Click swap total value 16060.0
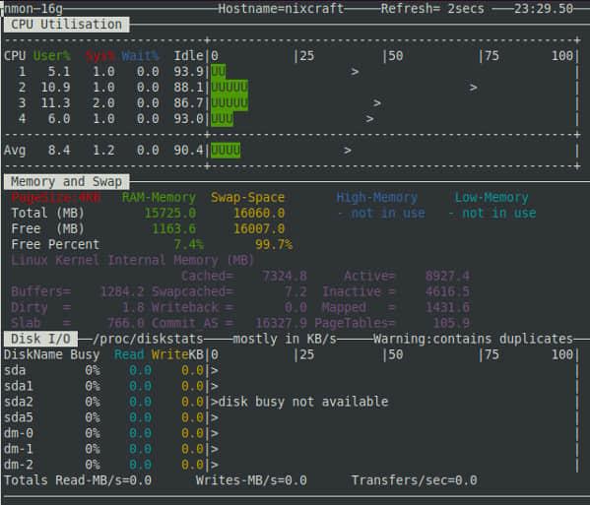Image resolution: width=590 pixels, height=505 pixels. pyautogui.click(x=259, y=214)
